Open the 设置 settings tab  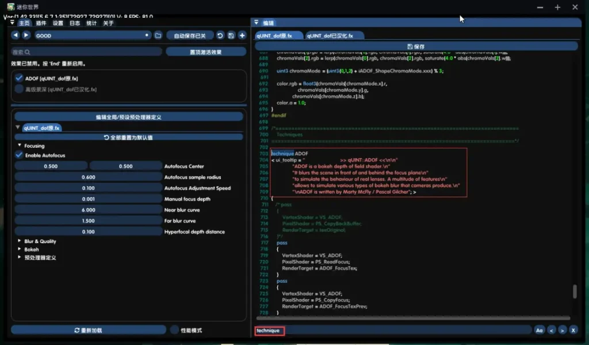(x=58, y=24)
